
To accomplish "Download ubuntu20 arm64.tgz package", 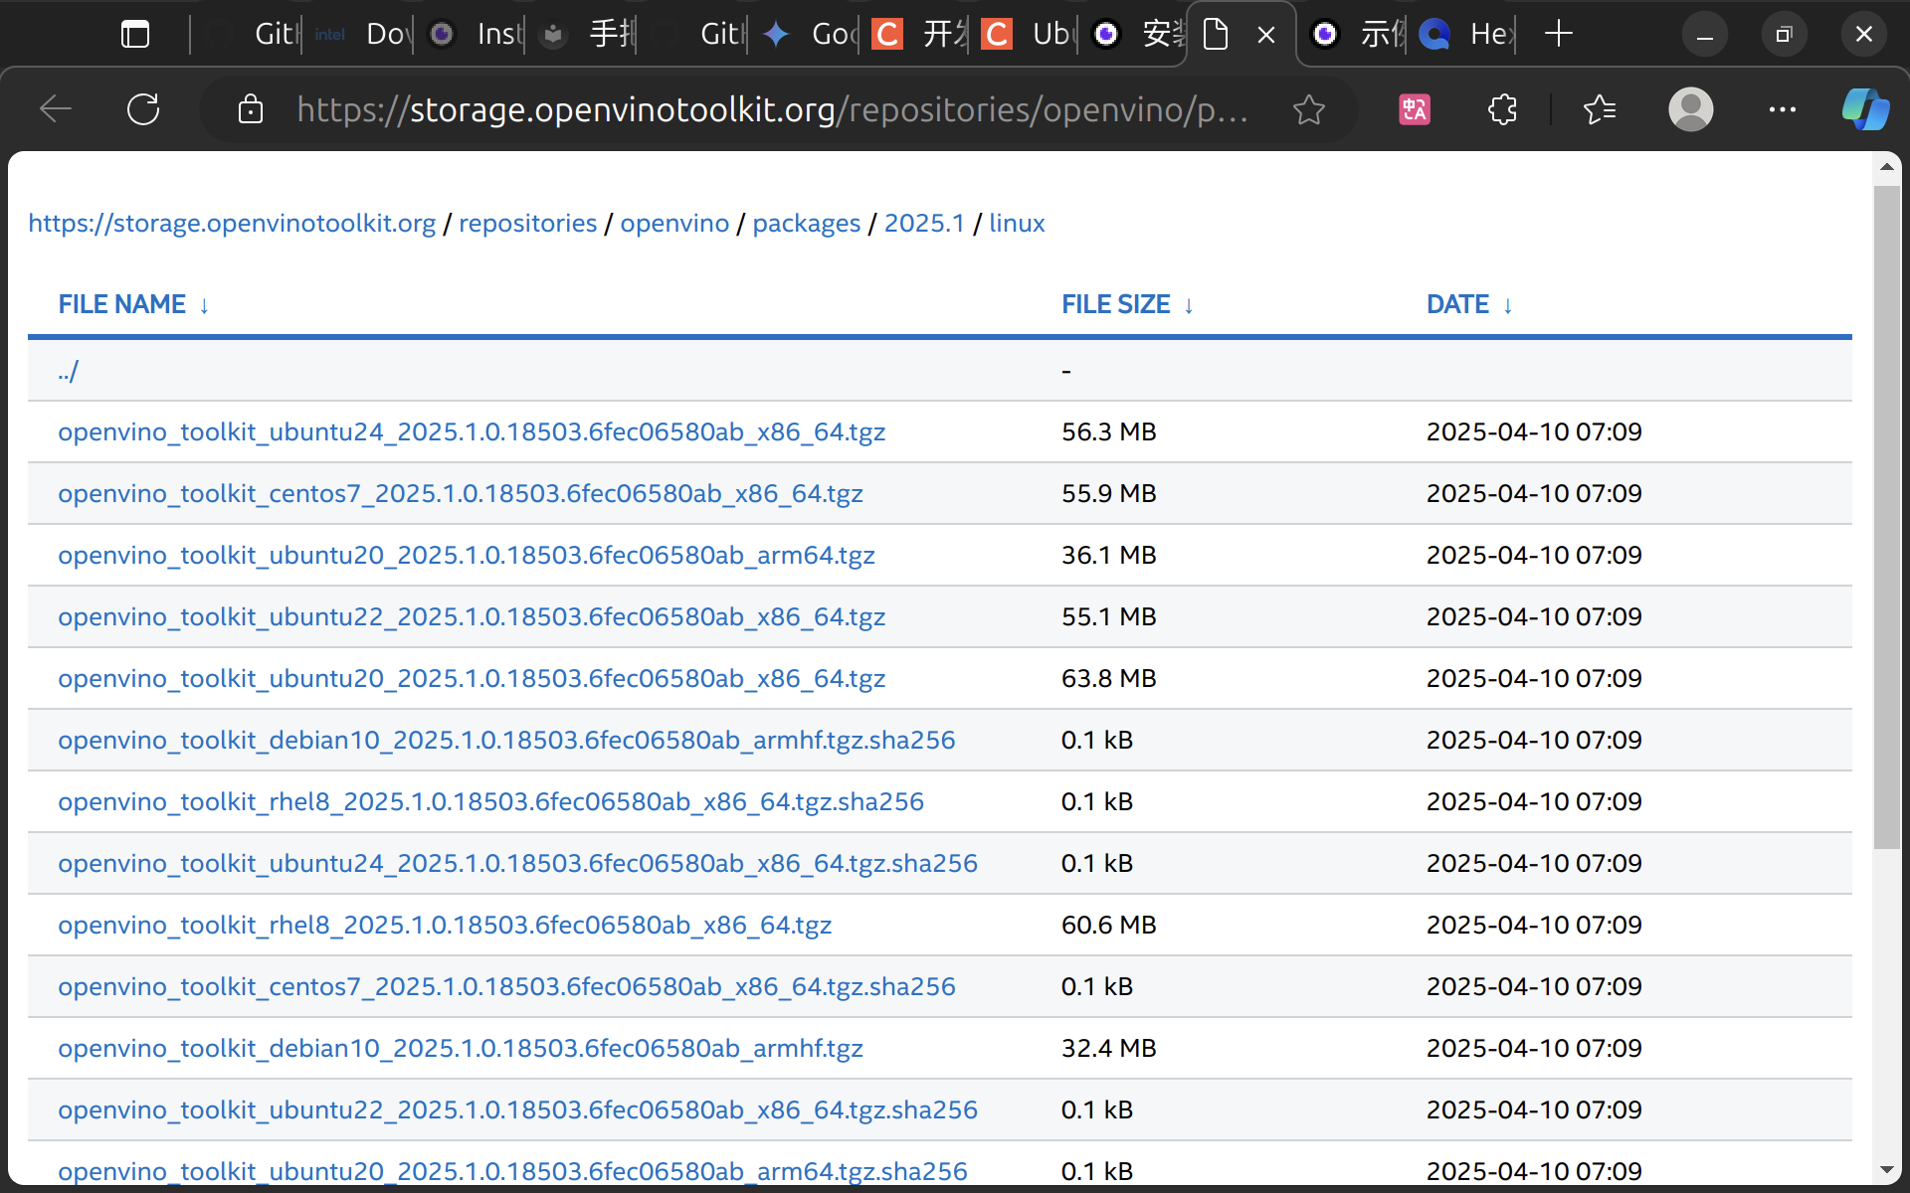I will click(467, 555).
